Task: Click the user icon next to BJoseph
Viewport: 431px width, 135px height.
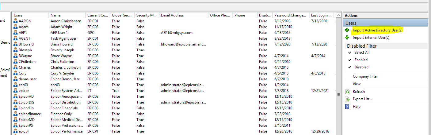Action: pos(15,50)
